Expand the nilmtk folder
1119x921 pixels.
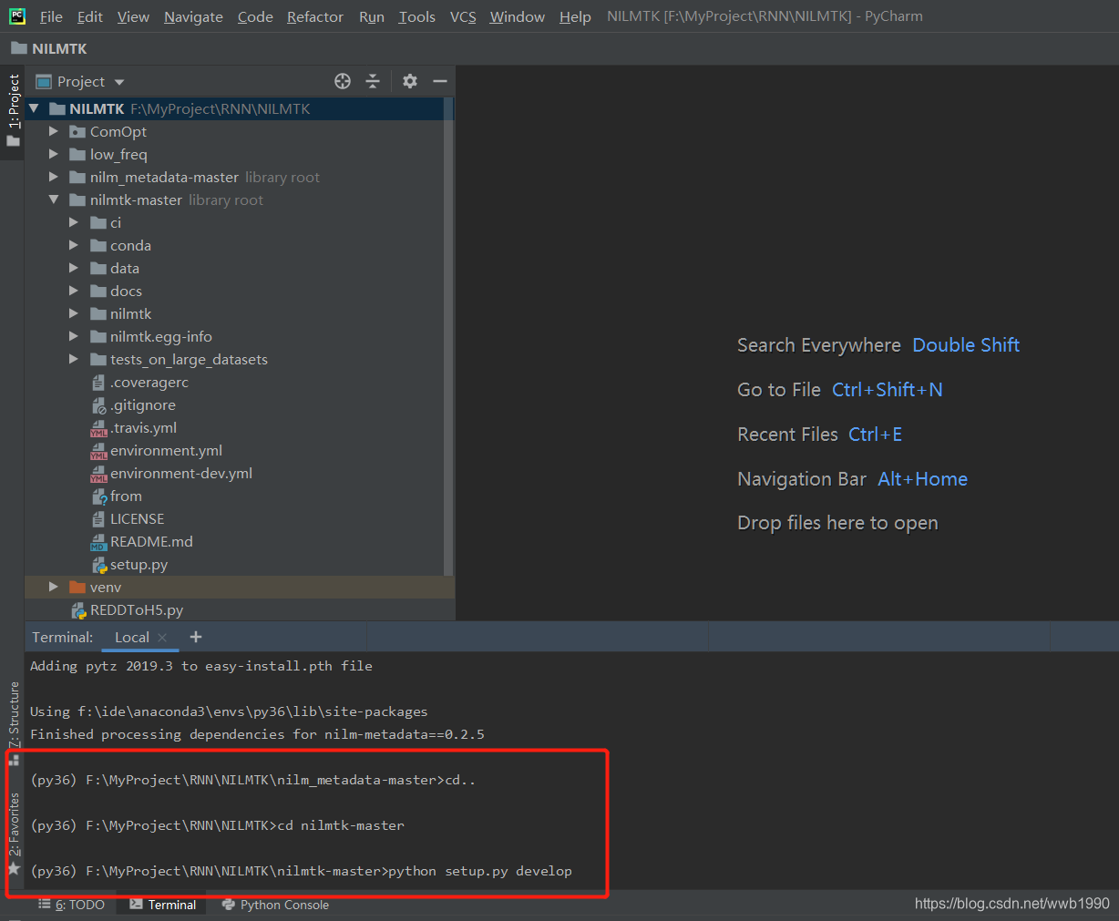click(x=74, y=313)
